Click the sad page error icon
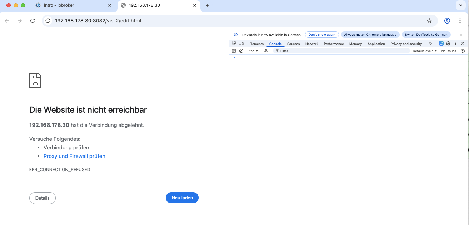The height and width of the screenshot is (225, 469). tap(35, 80)
